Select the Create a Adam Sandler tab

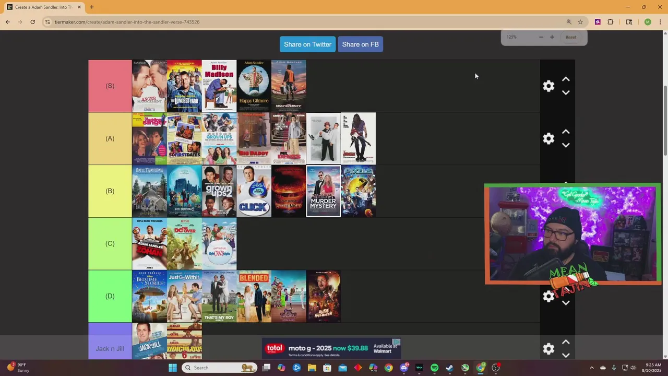point(44,7)
